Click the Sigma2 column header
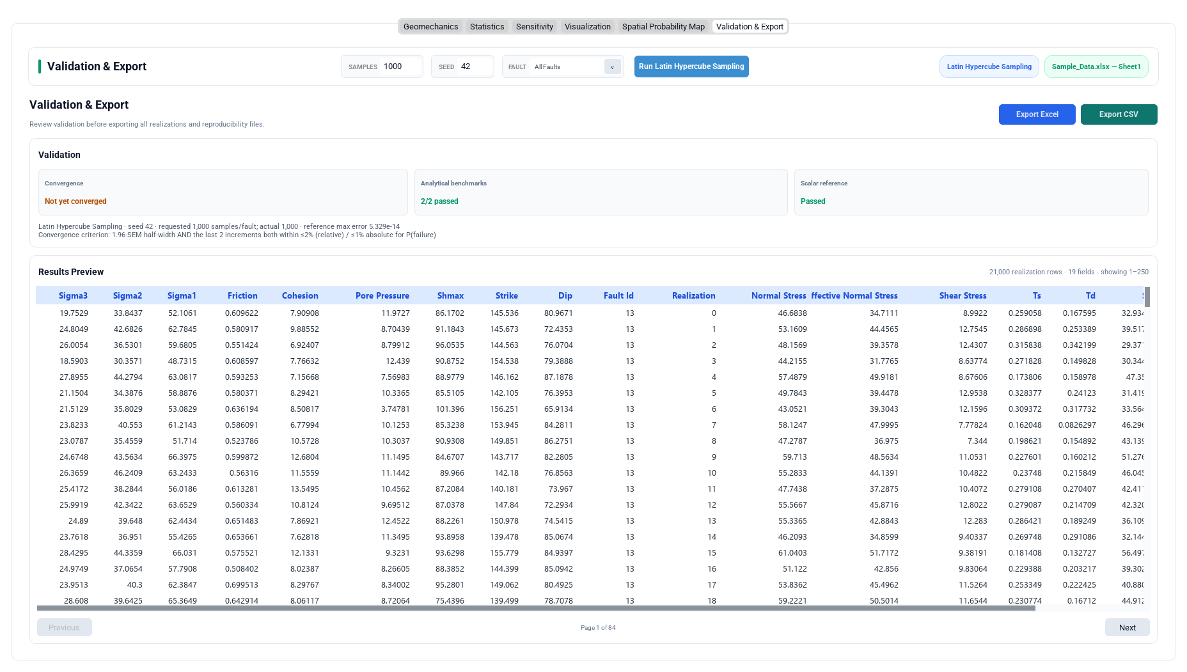 click(127, 295)
